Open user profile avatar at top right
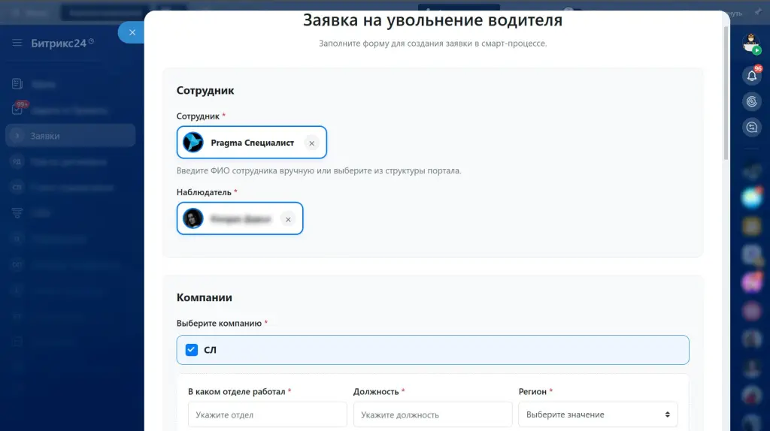 click(751, 44)
